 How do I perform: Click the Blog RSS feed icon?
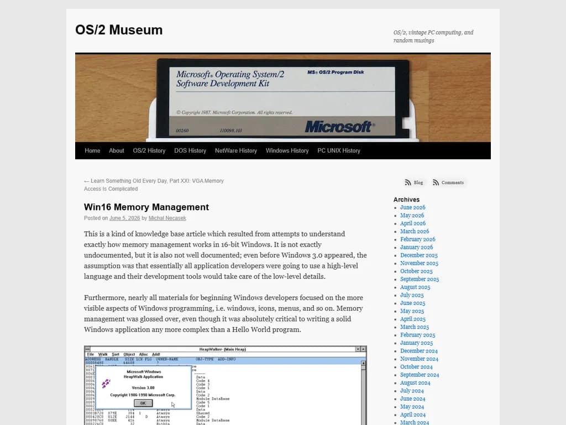tap(408, 183)
